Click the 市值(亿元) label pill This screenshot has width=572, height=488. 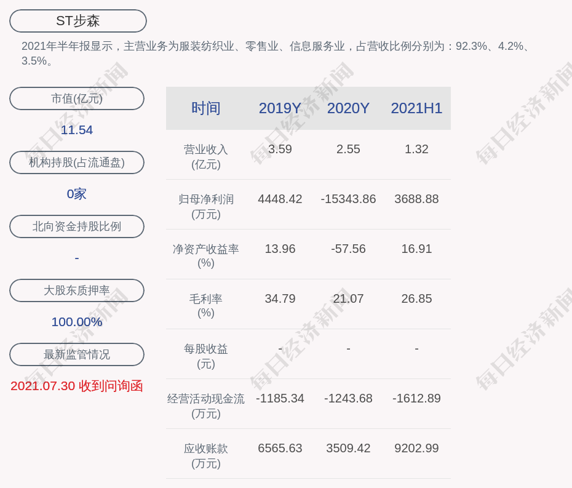77,98
